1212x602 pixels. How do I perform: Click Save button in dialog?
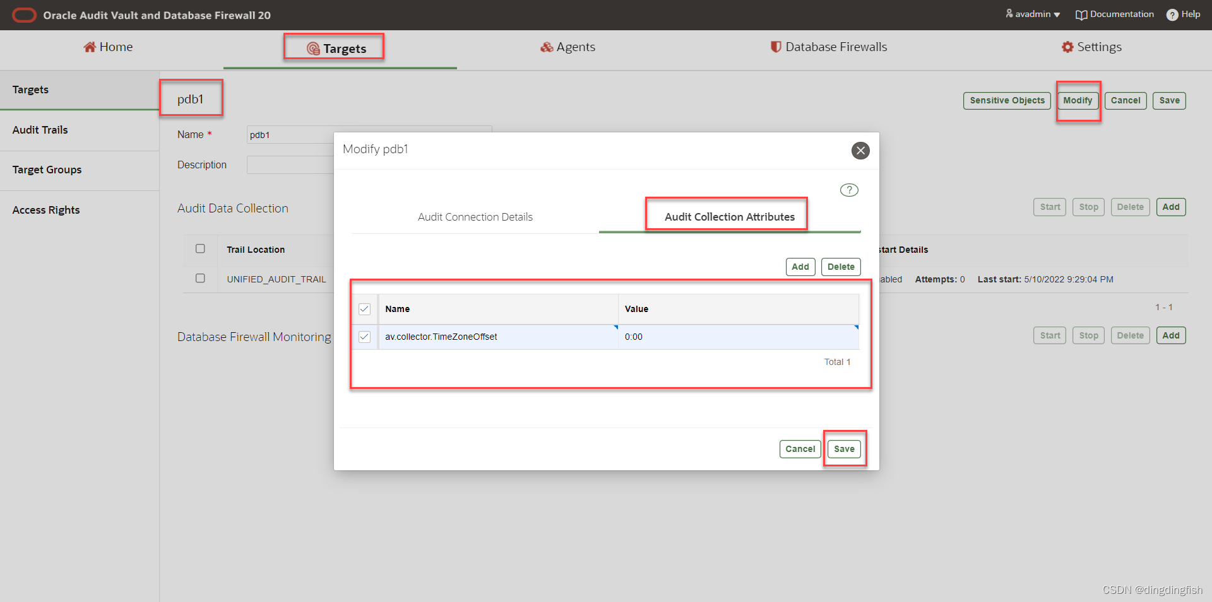[x=844, y=449]
